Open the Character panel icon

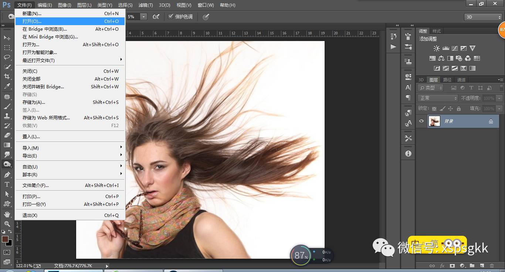click(408, 87)
